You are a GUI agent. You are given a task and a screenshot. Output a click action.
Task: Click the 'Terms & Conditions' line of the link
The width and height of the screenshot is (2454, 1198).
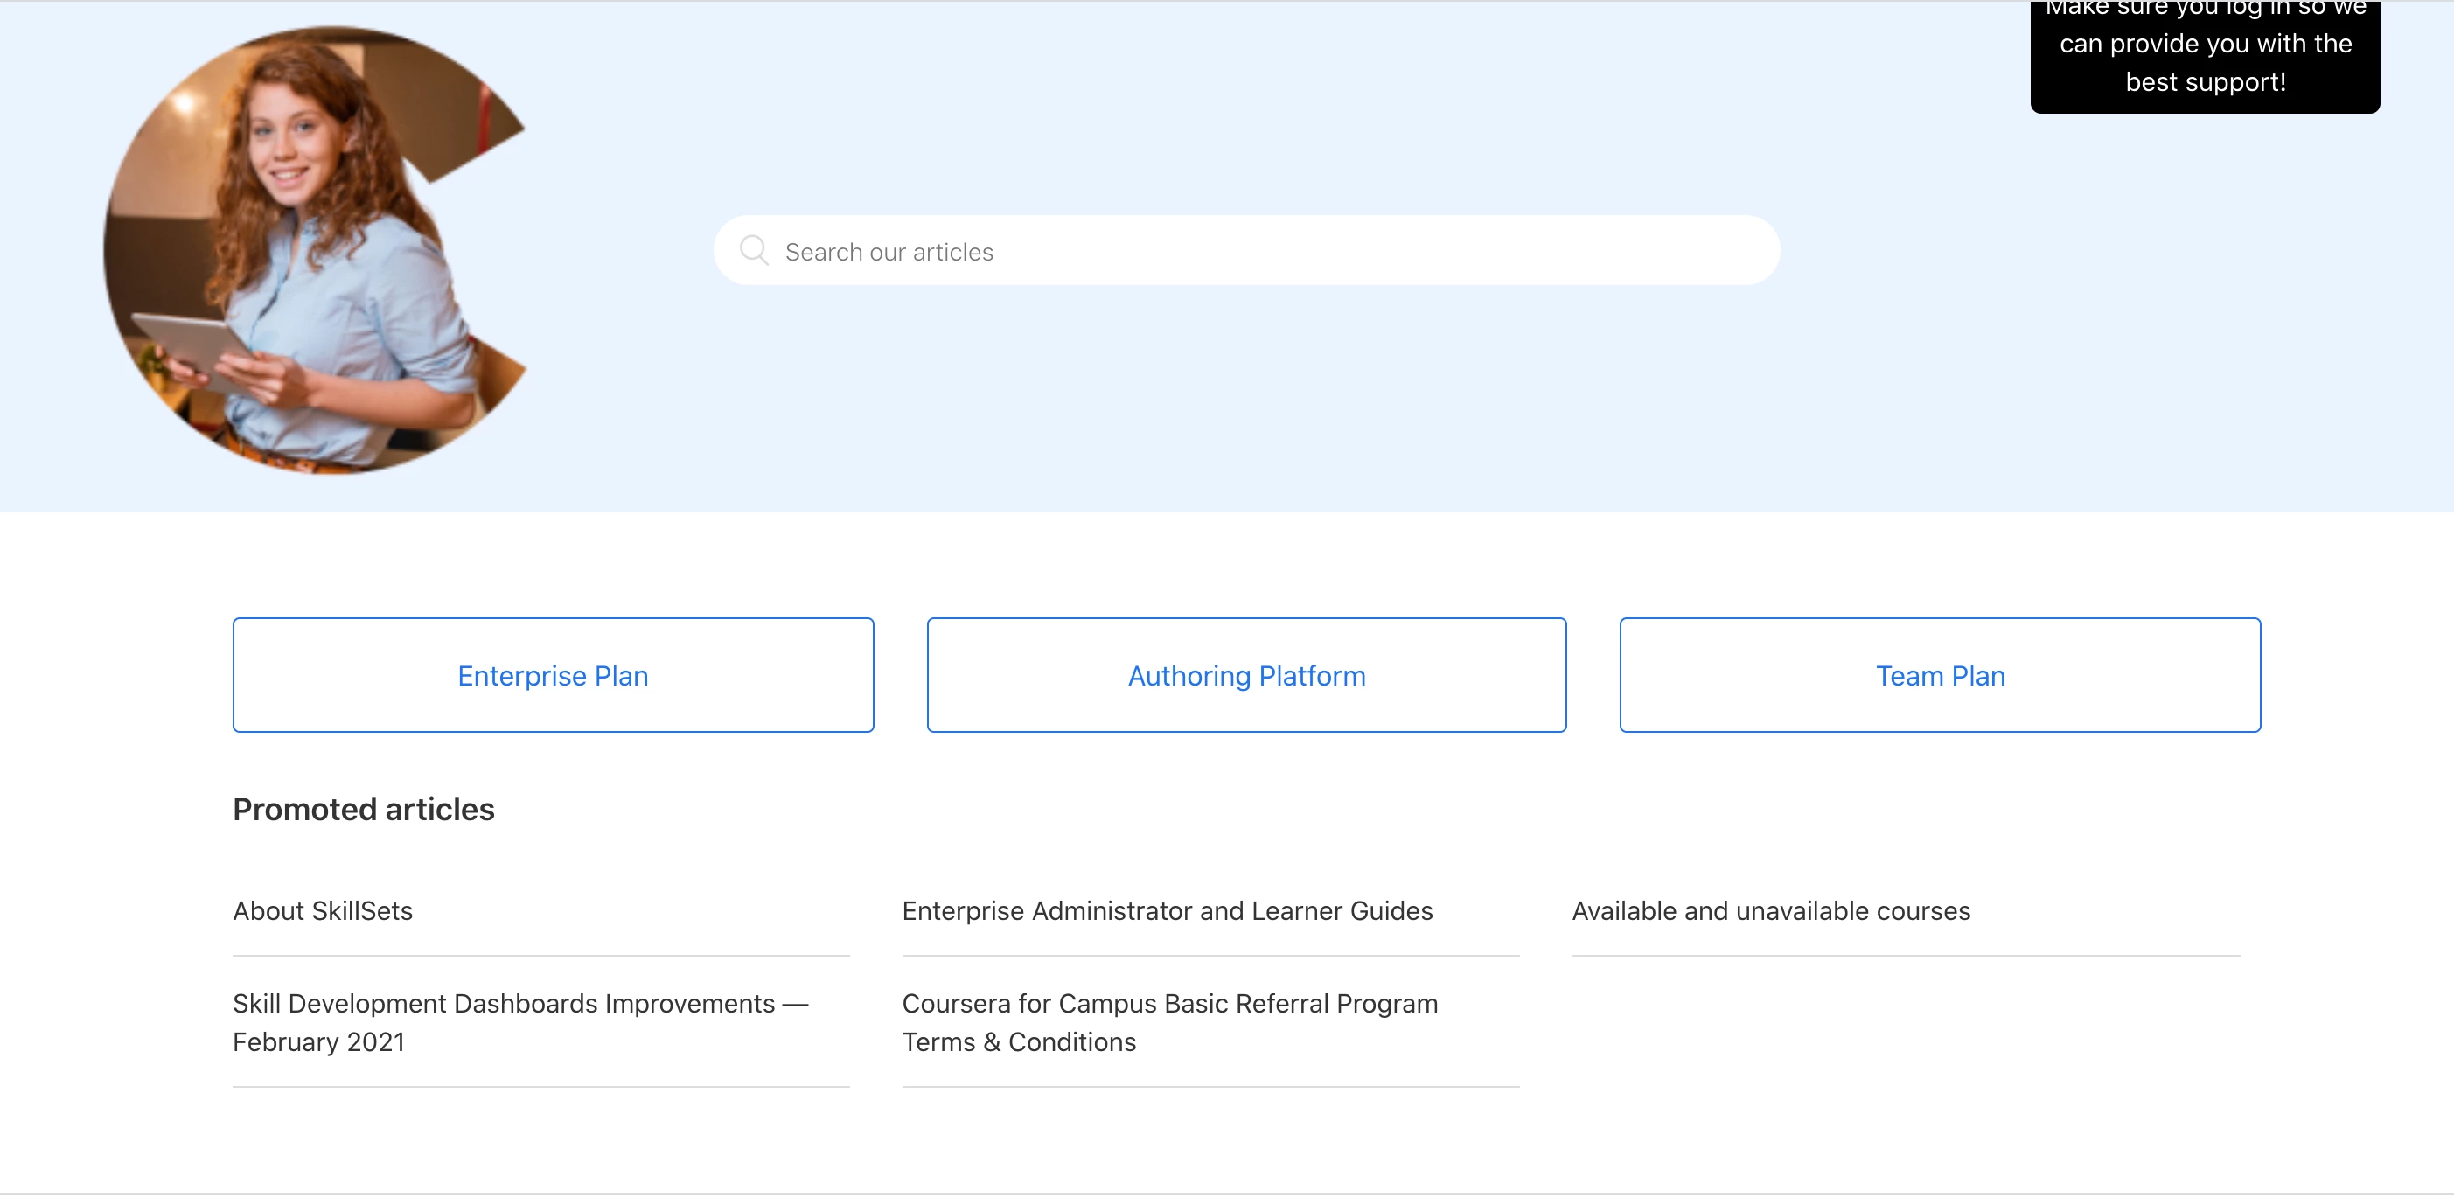tap(1018, 1042)
